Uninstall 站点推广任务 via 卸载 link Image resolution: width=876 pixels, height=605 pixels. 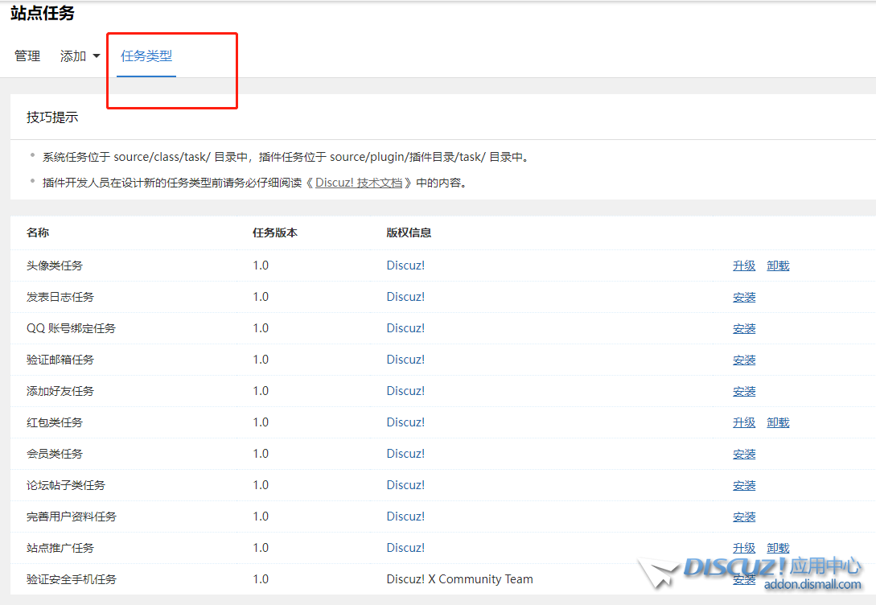[x=777, y=547]
